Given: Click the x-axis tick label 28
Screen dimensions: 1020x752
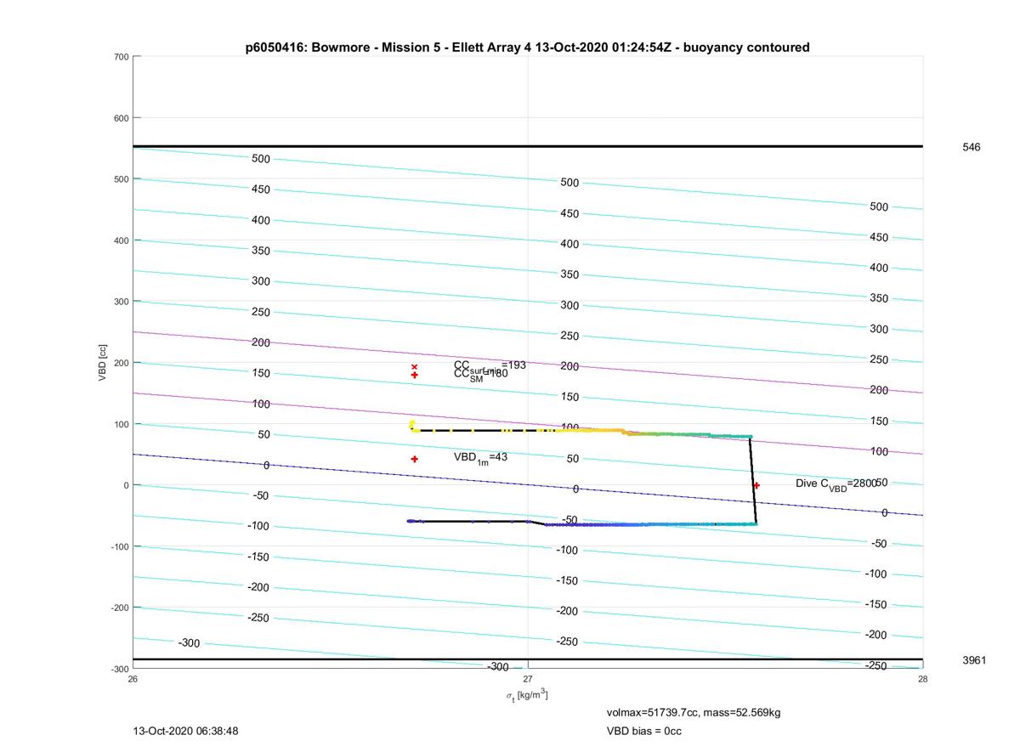Looking at the screenshot, I should tap(922, 679).
